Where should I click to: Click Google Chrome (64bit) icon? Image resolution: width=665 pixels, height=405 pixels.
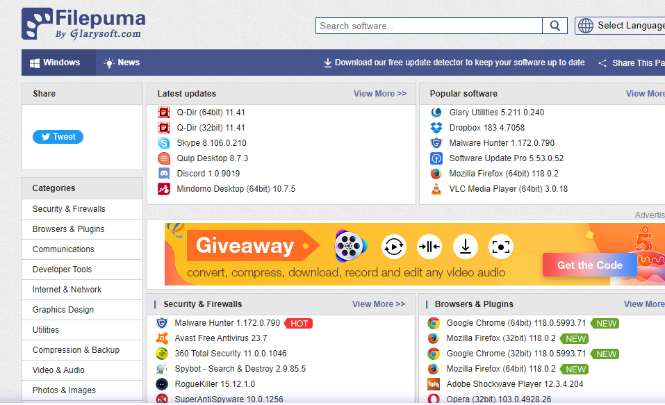(x=434, y=323)
